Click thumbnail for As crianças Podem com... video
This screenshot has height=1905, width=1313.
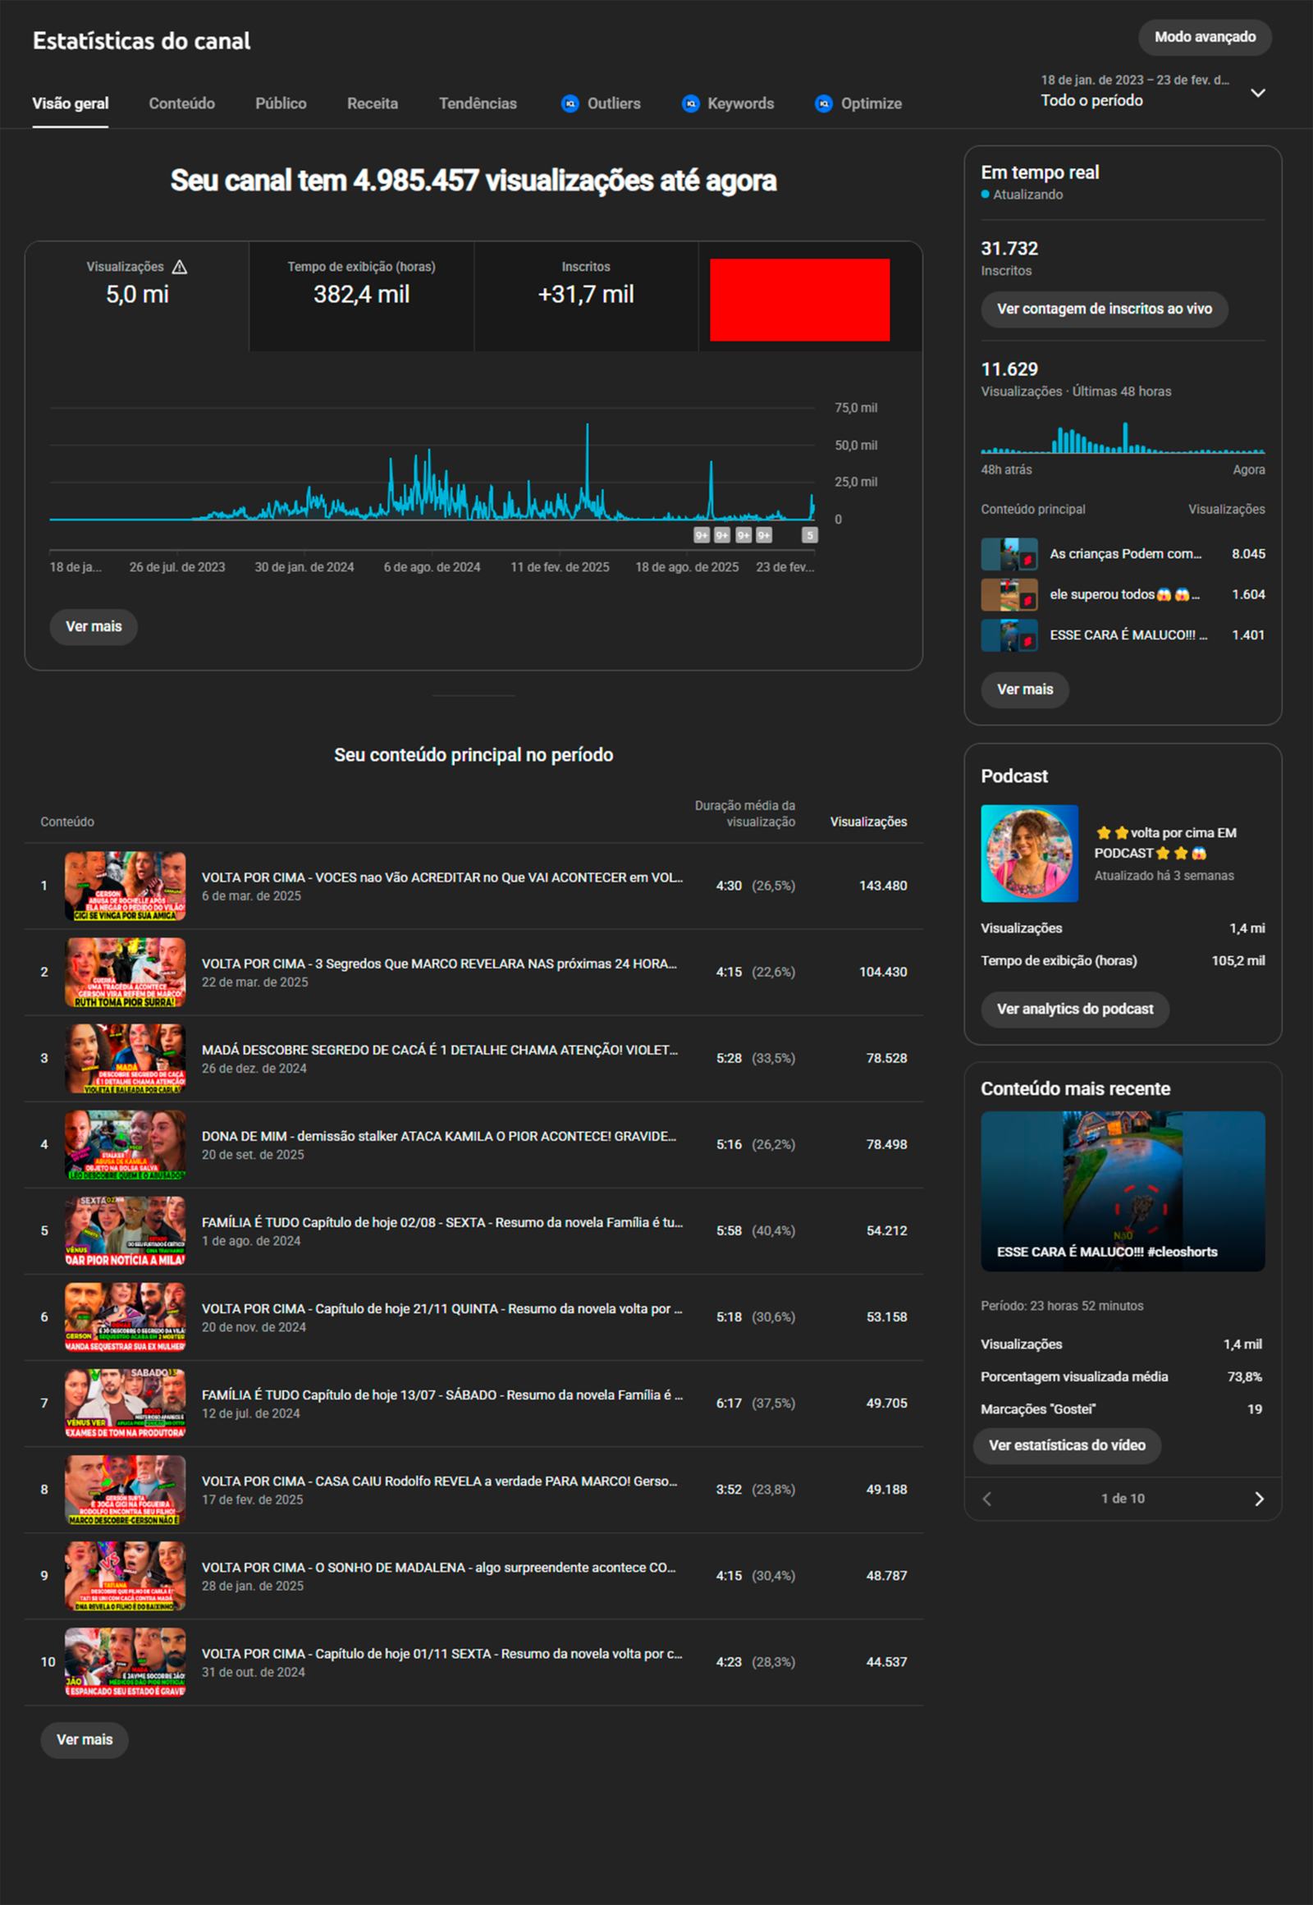[x=1009, y=554]
